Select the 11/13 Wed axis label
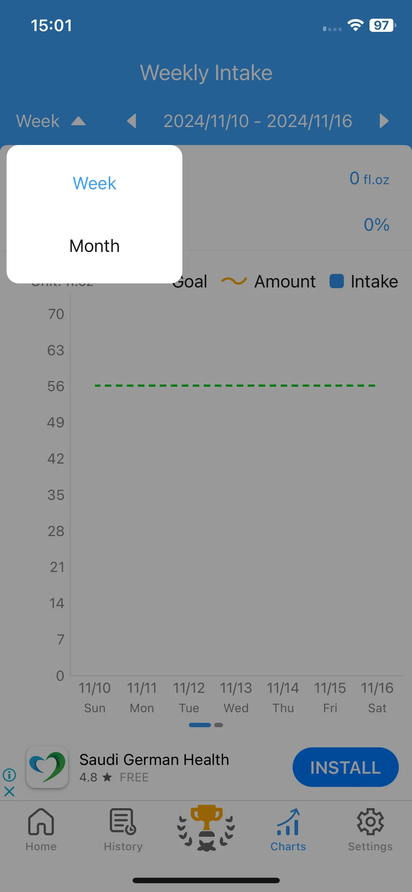The width and height of the screenshot is (412, 892). click(236, 698)
